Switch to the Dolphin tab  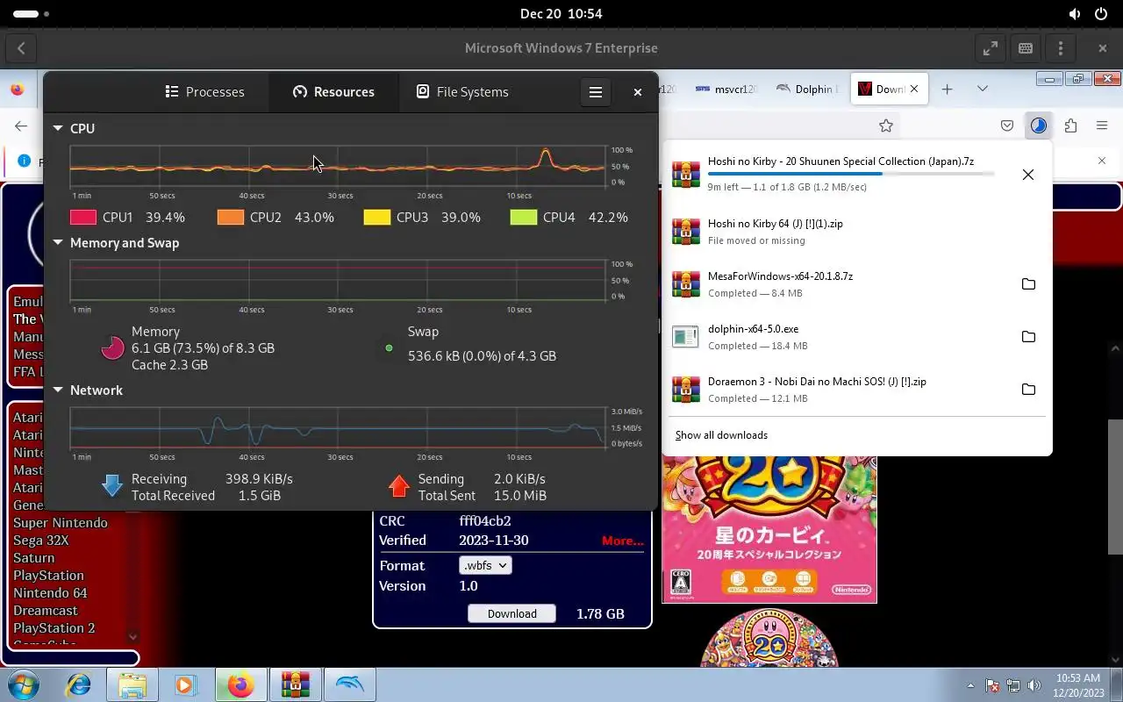point(807,89)
